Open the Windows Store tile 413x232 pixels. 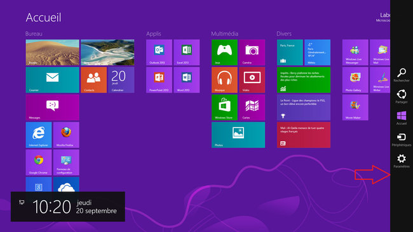[x=224, y=108]
